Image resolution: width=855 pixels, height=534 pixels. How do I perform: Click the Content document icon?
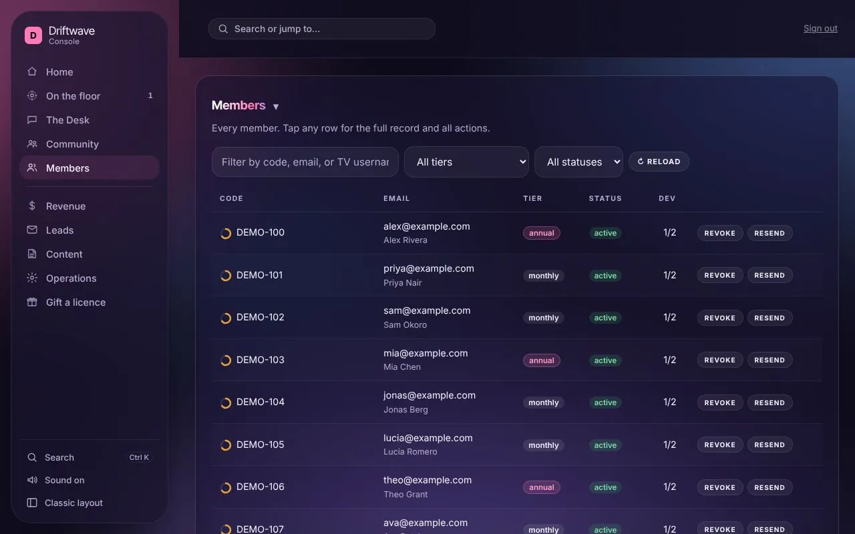pos(32,254)
